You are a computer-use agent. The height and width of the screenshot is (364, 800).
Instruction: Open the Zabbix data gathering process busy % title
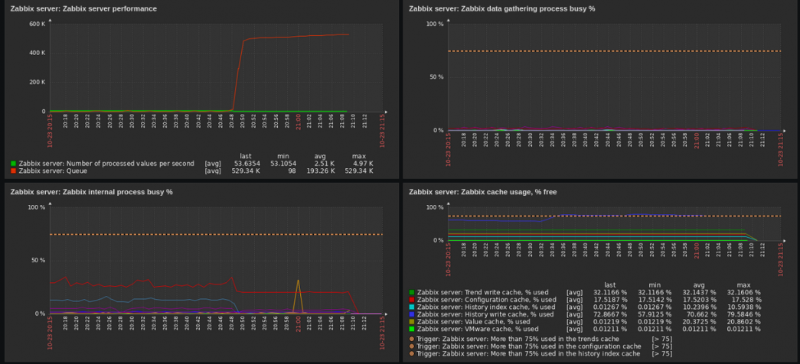click(x=502, y=8)
